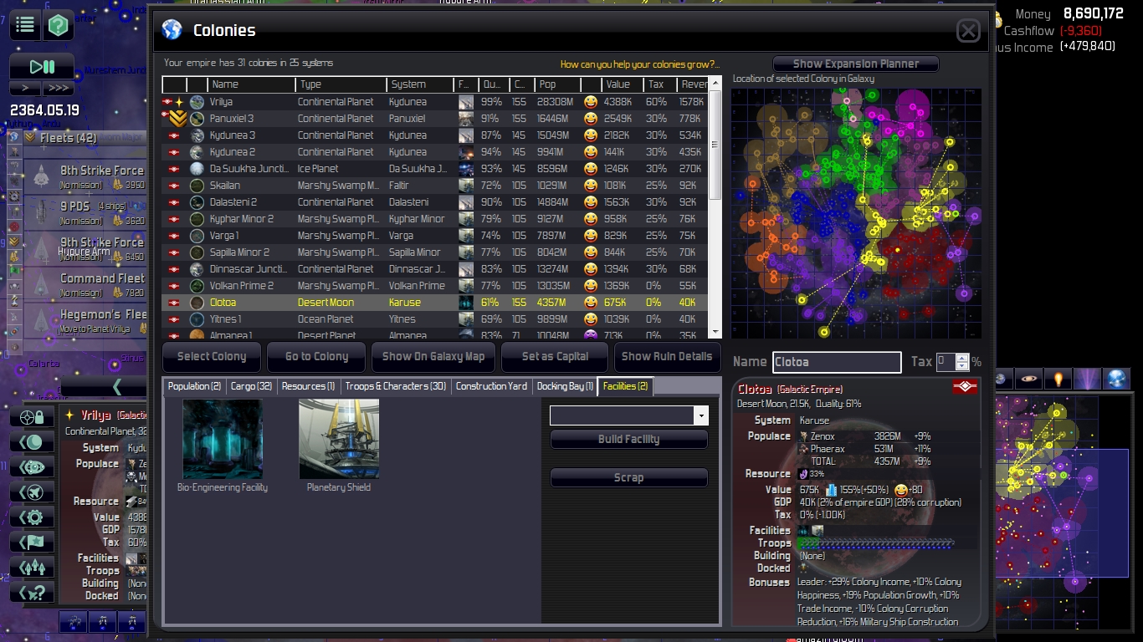The image size is (1143, 642).
Task: Click the Go to Colony button
Action: pos(316,356)
